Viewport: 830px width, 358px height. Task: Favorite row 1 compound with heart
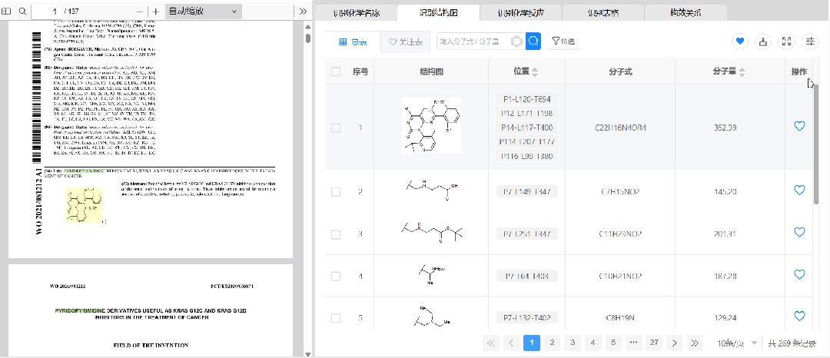click(x=799, y=126)
